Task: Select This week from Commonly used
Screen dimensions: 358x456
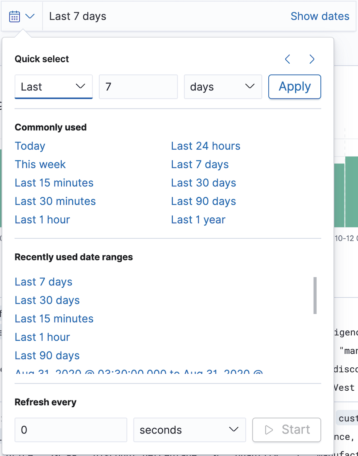Action: point(40,164)
